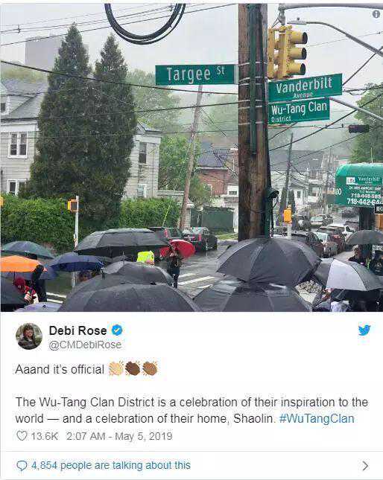This screenshot has height=480, width=383.
Task: Open the 2:07 AM - May 5, 2019 timestamp
Action: point(119,436)
